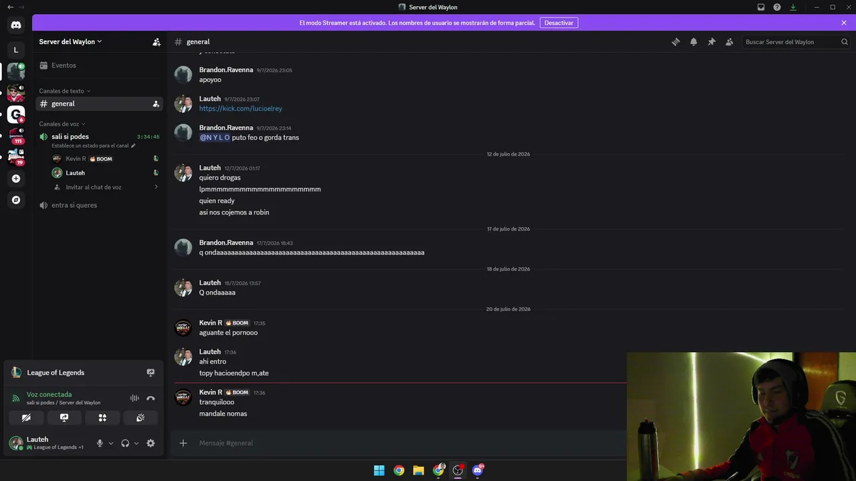Collapse the Canales de texto category

pyautogui.click(x=64, y=91)
